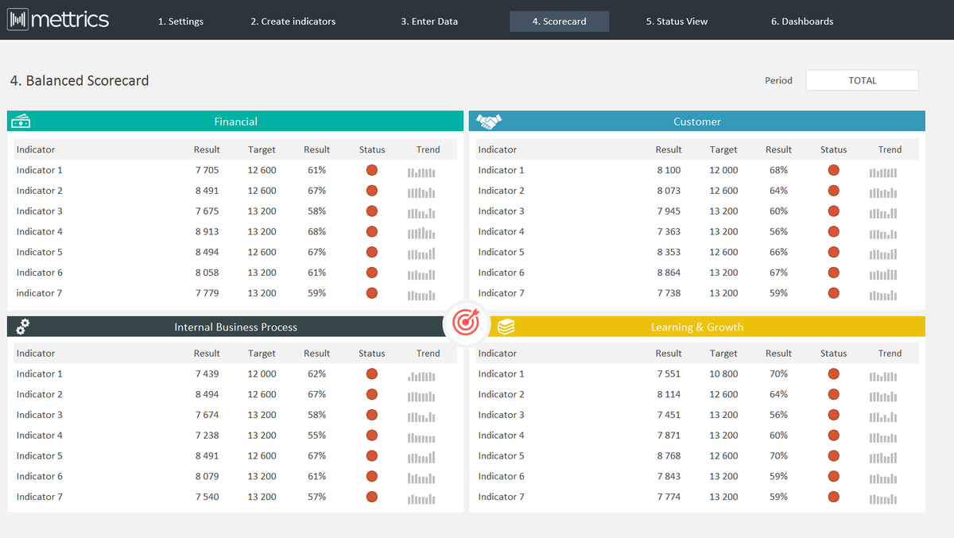Open Indicator 6 in the Financial panel
The image size is (954, 538).
point(39,272)
